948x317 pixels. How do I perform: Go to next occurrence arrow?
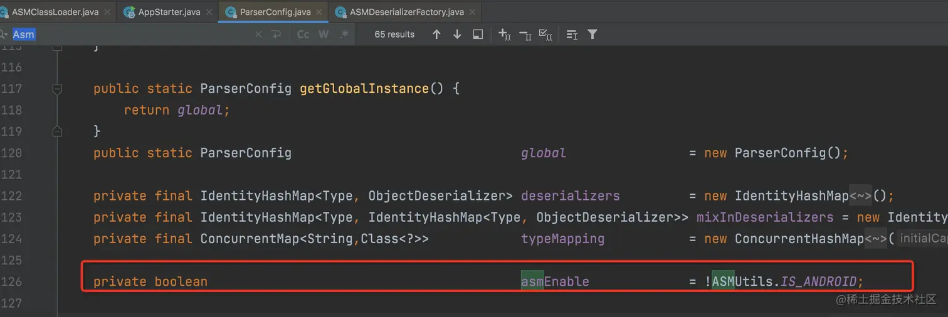click(457, 34)
